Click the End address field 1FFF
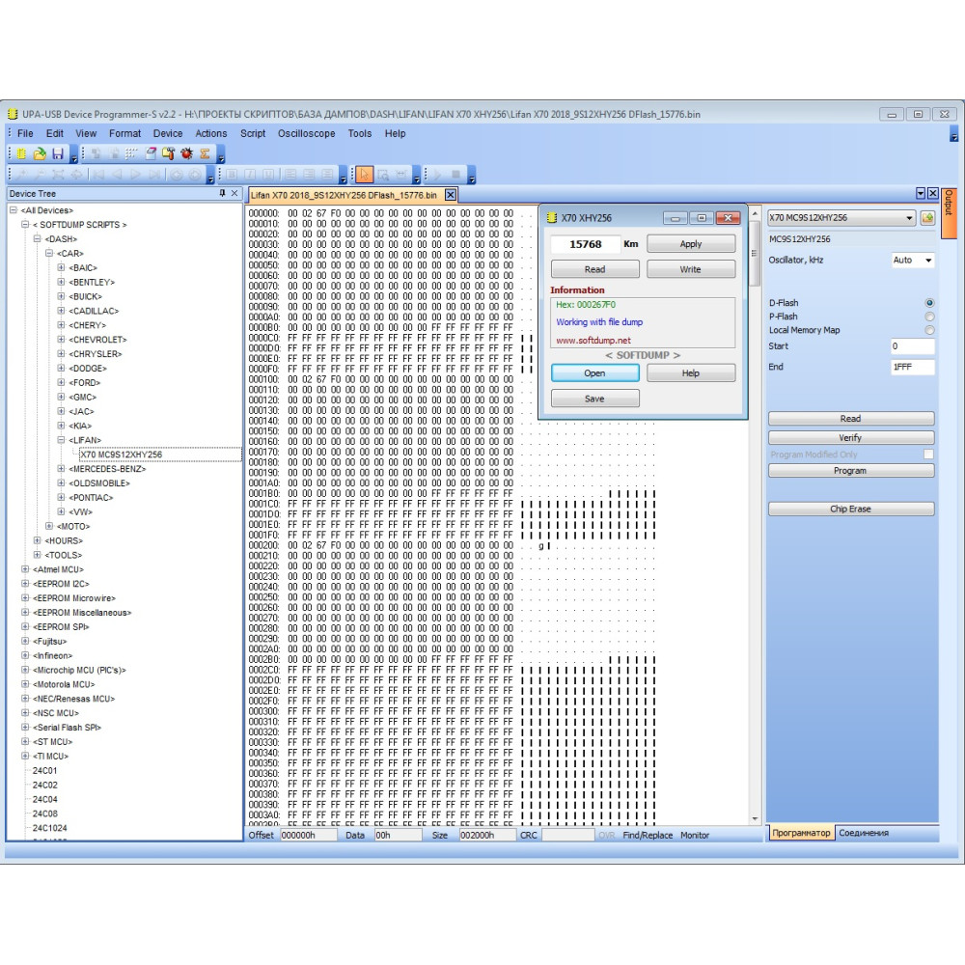 [x=912, y=367]
